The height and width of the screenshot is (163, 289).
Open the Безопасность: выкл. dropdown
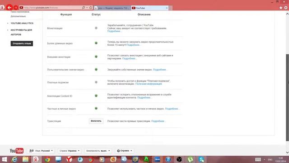point(98,151)
